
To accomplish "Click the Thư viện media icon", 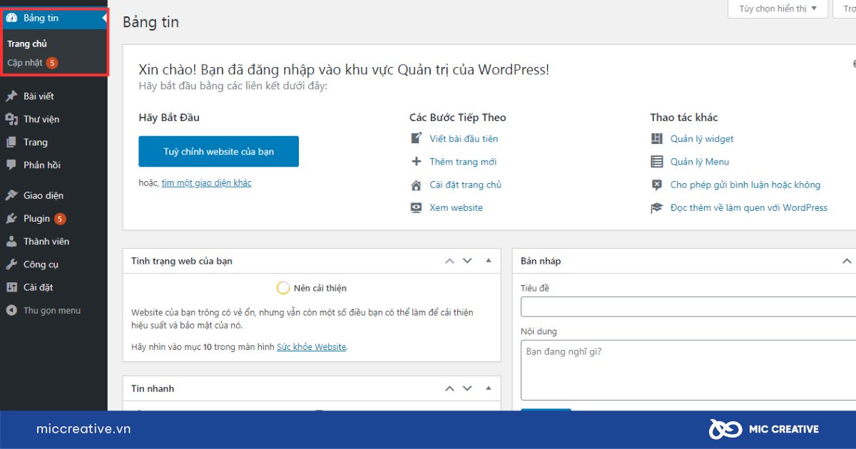I will 11,119.
